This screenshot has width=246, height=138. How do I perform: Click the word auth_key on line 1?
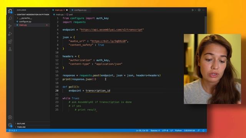coord(102,18)
